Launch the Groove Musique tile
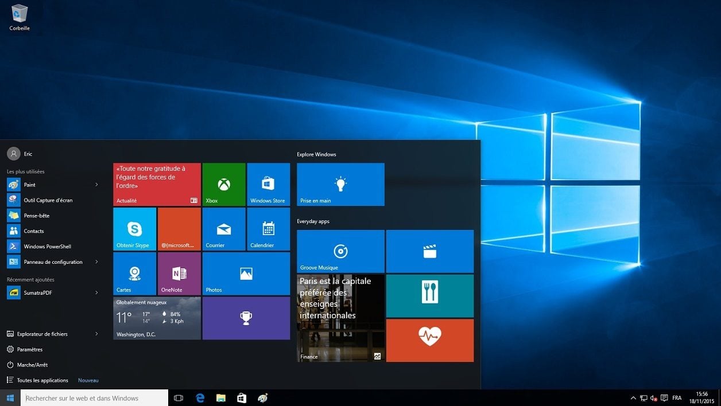The height and width of the screenshot is (406, 721). click(340, 251)
